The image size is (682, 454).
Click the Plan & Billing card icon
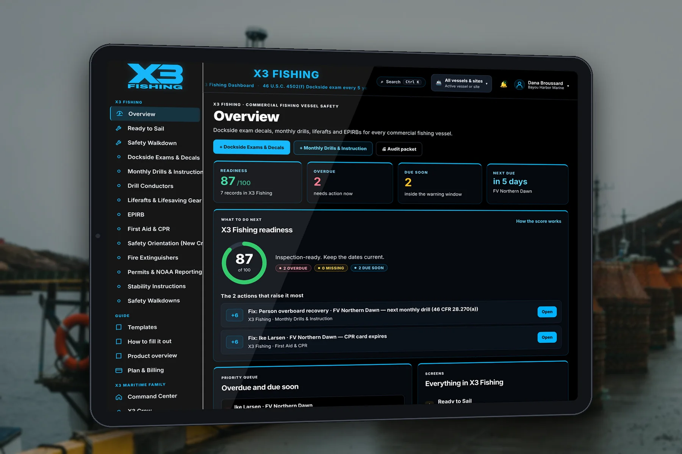click(119, 370)
